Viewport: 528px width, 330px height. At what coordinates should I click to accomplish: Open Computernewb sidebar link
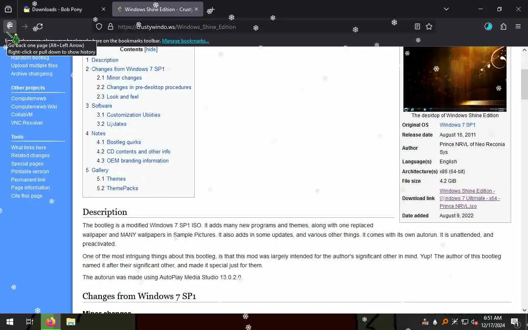28,98
